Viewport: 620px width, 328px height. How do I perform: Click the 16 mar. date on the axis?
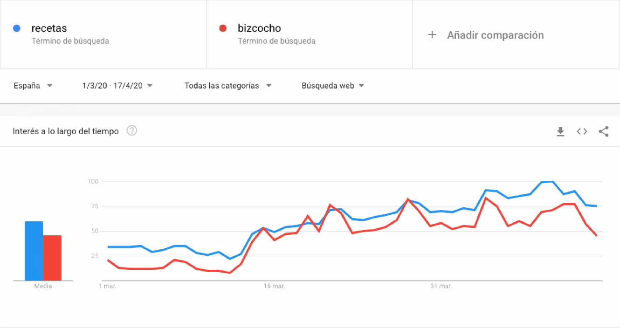click(x=274, y=286)
